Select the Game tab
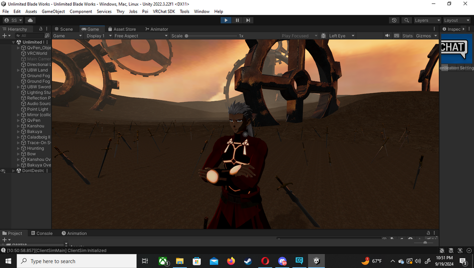This screenshot has height=268, width=474. [91, 29]
